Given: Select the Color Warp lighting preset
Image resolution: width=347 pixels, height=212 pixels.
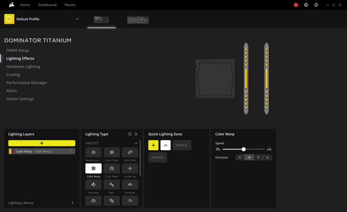Looking at the screenshot, I should point(93,169).
